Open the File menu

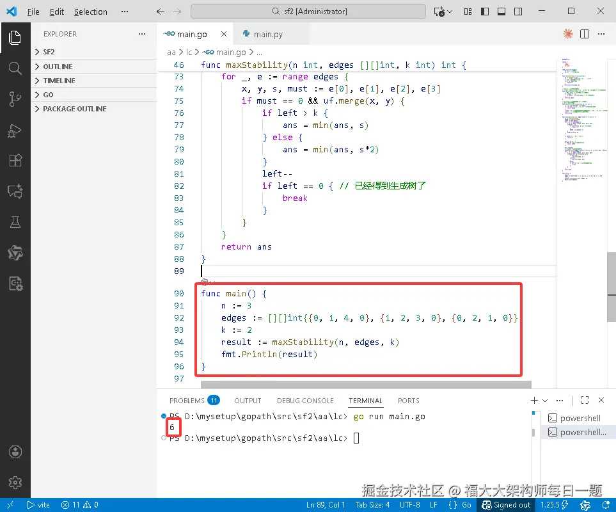pyautogui.click(x=33, y=12)
